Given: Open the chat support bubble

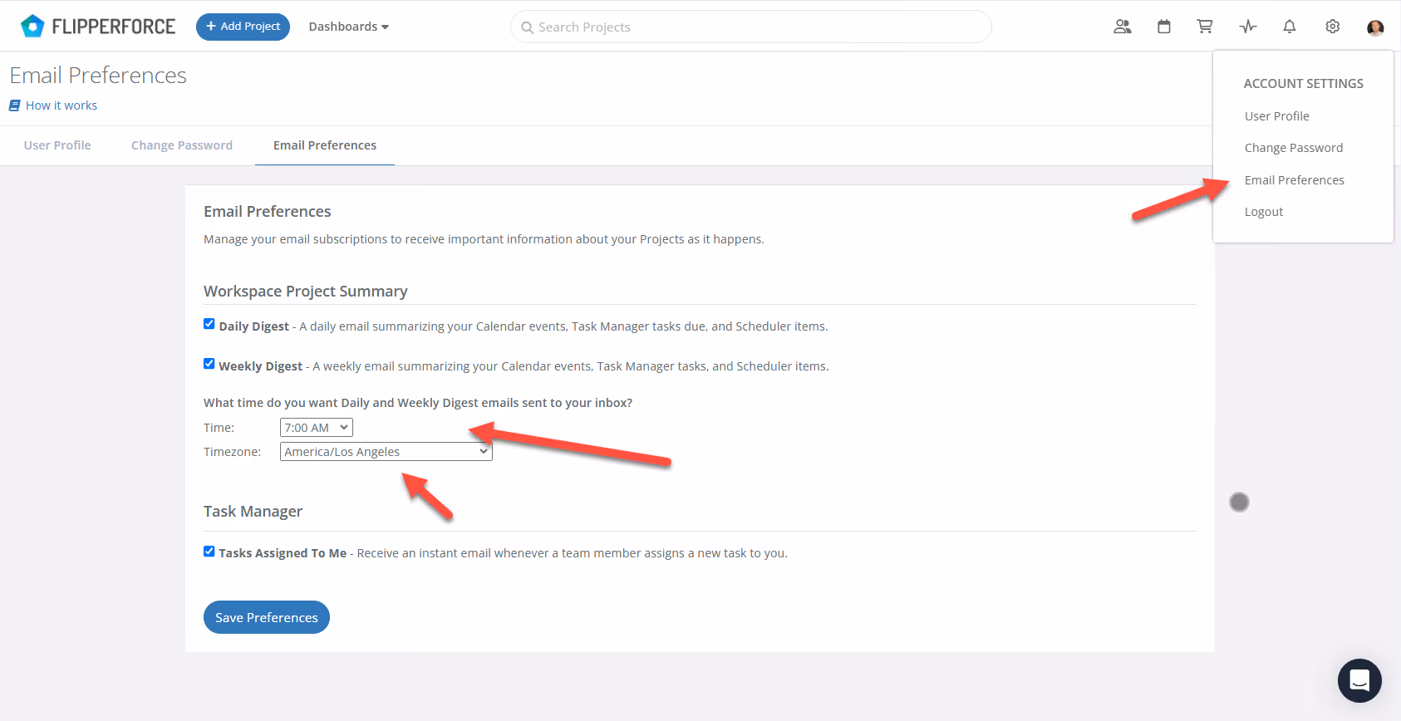Looking at the screenshot, I should (1359, 681).
